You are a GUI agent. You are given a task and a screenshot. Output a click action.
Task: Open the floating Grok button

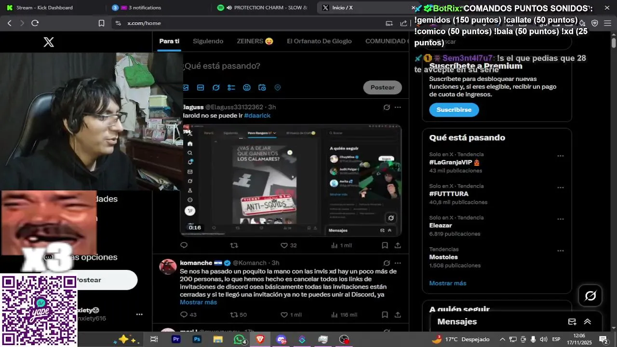[590, 296]
